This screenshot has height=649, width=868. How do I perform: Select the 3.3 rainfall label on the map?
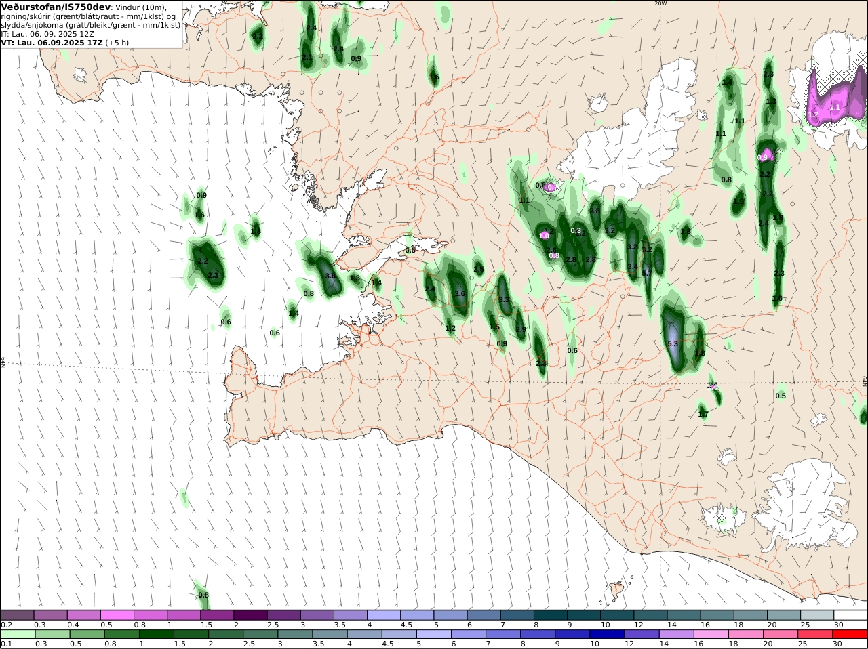504,299
